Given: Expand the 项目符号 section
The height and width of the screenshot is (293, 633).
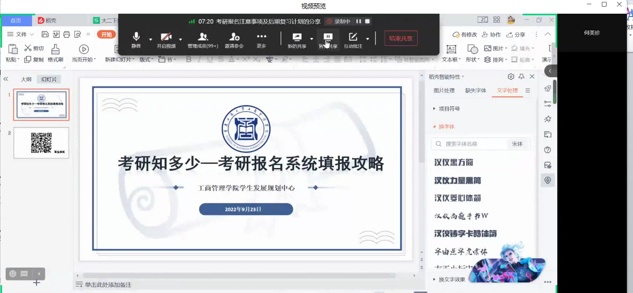Looking at the screenshot, I should tap(449, 109).
